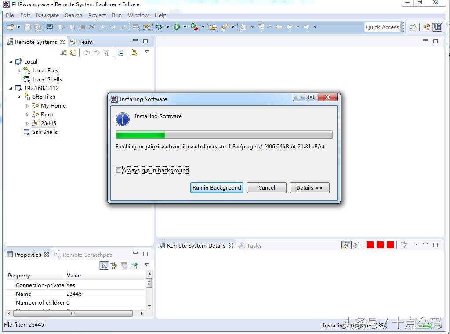Click the Suspend debug icon
This screenshot has height=334, width=450.
click(x=73, y=27)
